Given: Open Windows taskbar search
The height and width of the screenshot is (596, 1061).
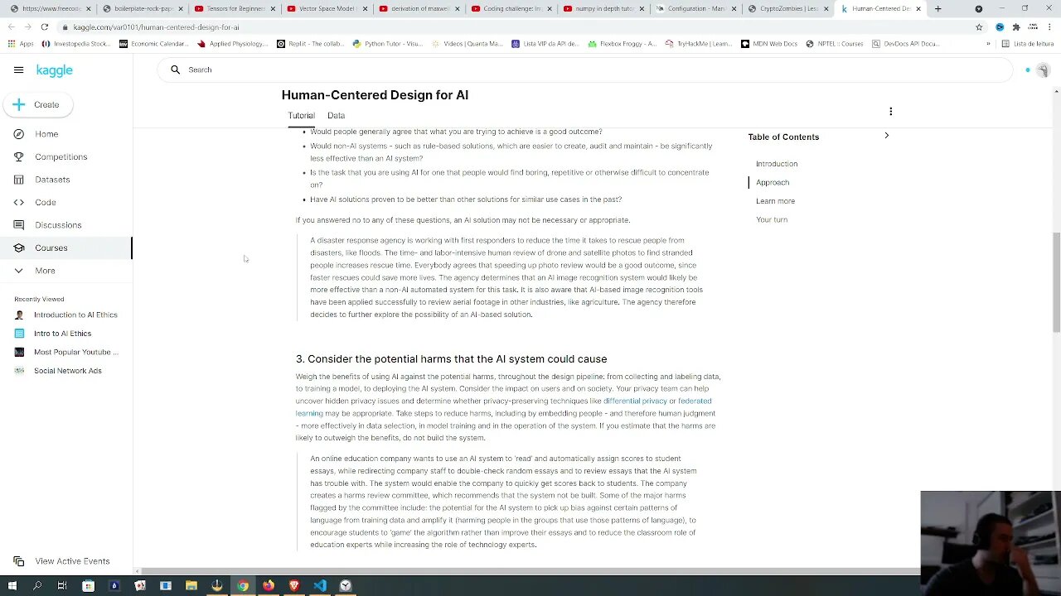Looking at the screenshot, I should [37, 586].
